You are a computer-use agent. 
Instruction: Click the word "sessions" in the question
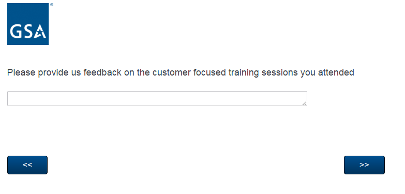point(280,72)
